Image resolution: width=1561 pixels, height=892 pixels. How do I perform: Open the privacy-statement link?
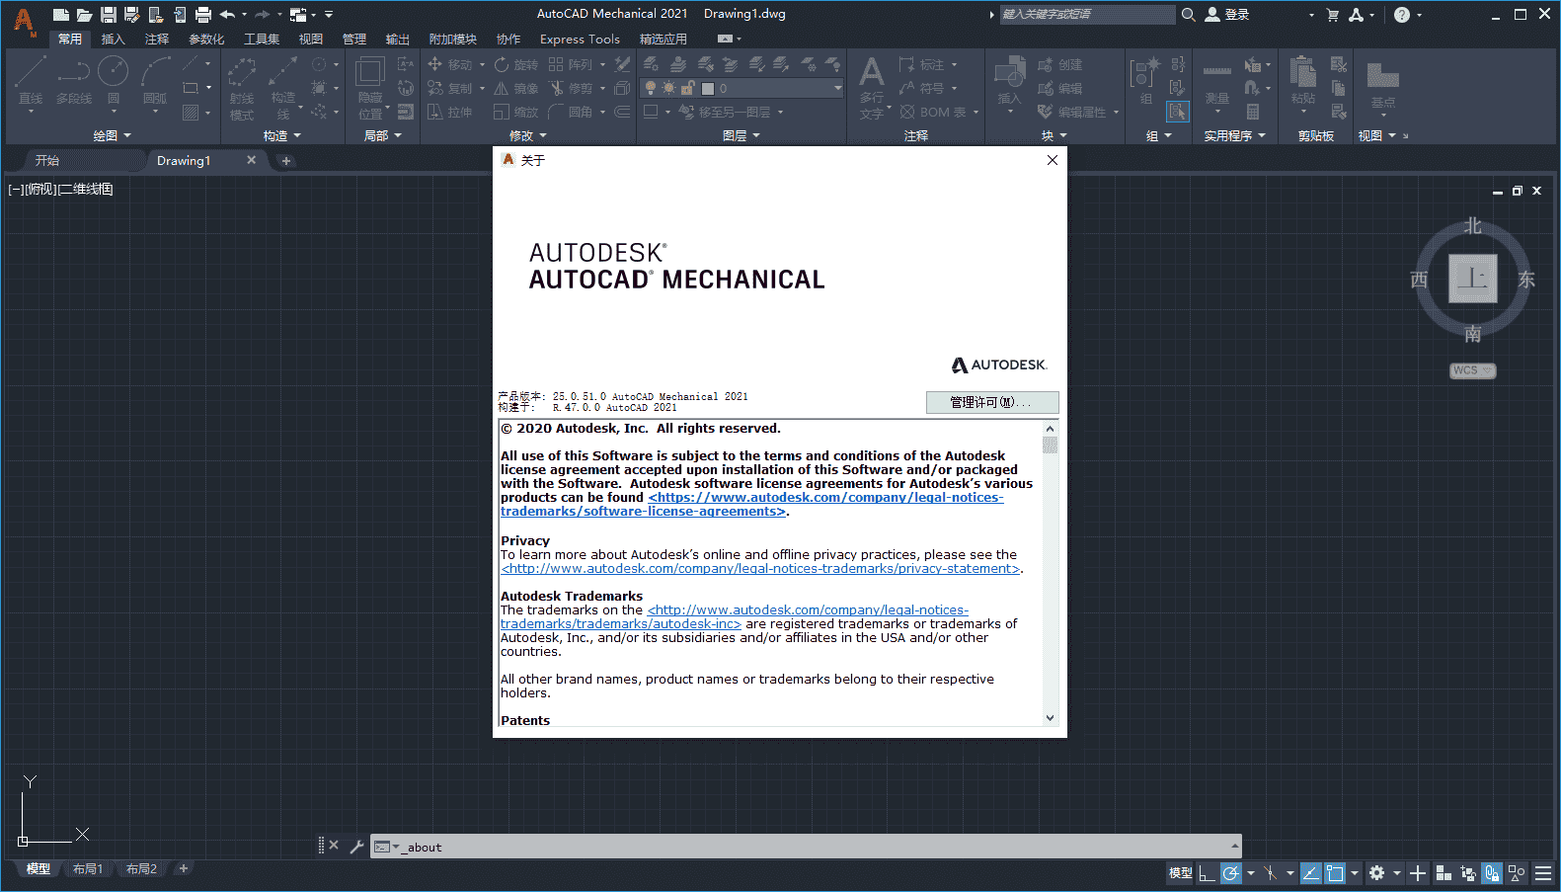(760, 569)
